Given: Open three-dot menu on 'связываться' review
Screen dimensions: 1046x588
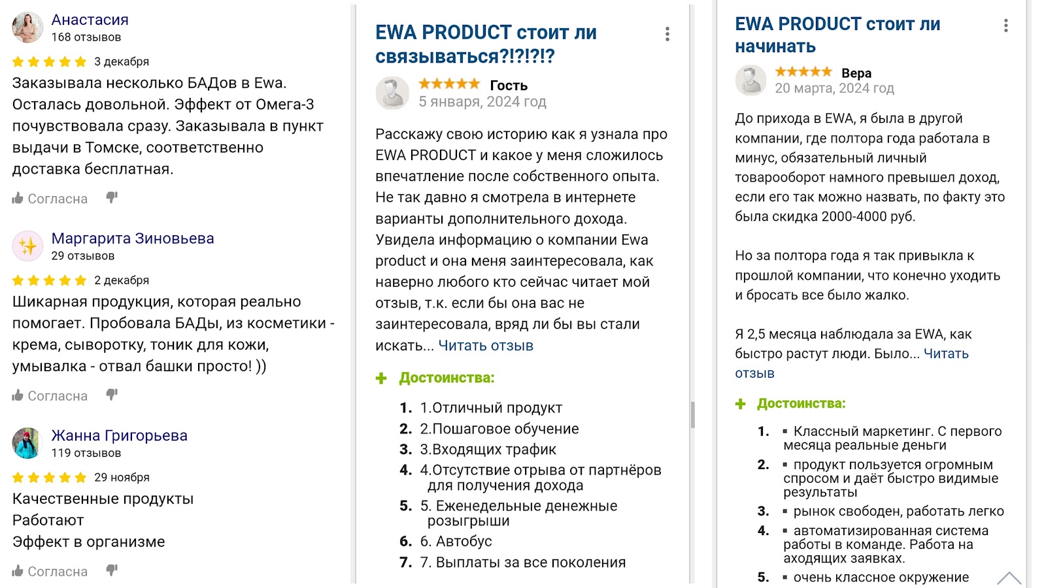Looking at the screenshot, I should pos(667,35).
